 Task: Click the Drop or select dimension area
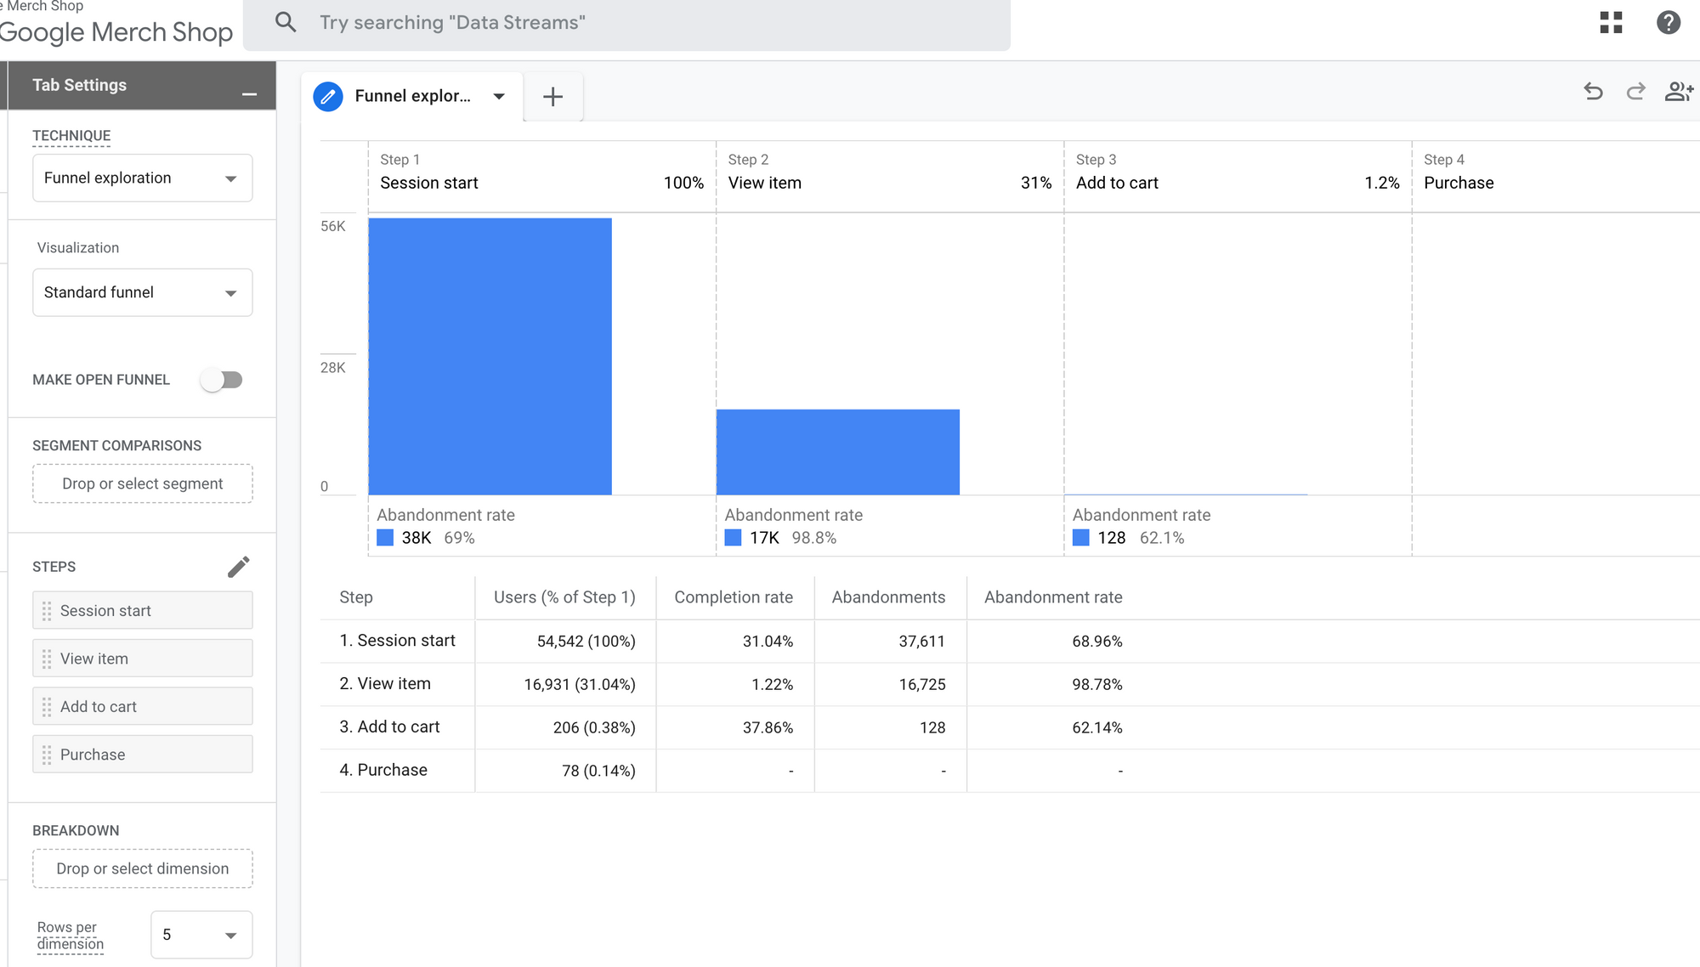click(x=142, y=868)
